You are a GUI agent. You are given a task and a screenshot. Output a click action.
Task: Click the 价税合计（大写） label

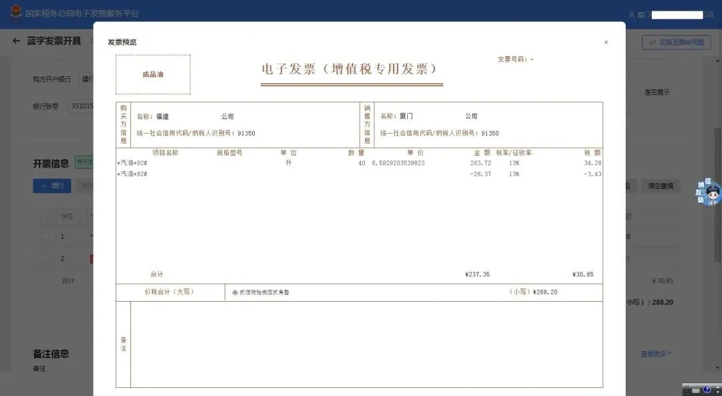point(169,292)
